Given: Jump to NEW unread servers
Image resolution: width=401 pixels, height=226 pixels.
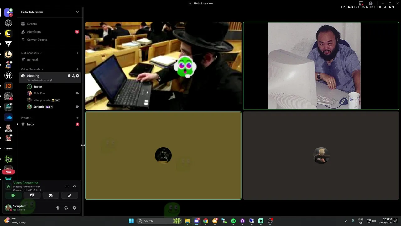Looking at the screenshot, I should (8, 172).
